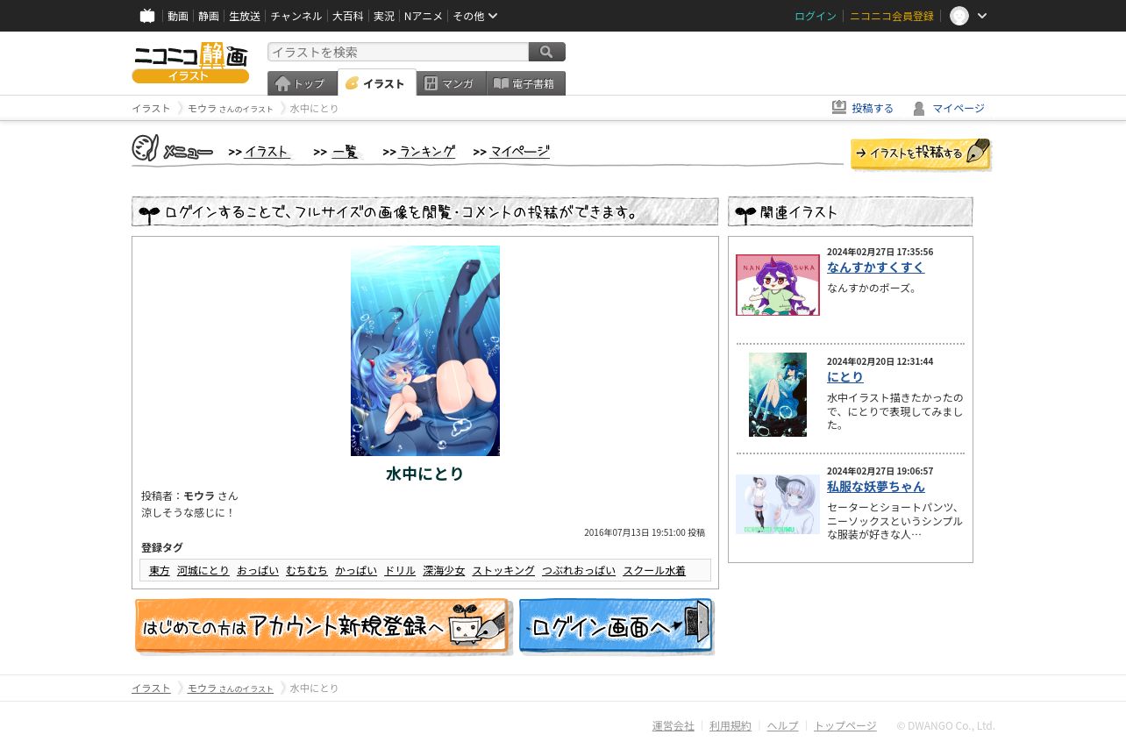The image size is (1126, 749).
Task: Click the ニコニコ静画 logo
Action: 190,63
